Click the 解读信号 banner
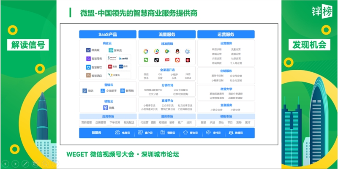 pyautogui.click(x=28, y=45)
